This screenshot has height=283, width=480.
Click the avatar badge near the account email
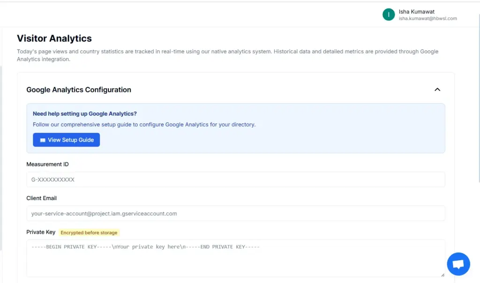[x=388, y=15]
